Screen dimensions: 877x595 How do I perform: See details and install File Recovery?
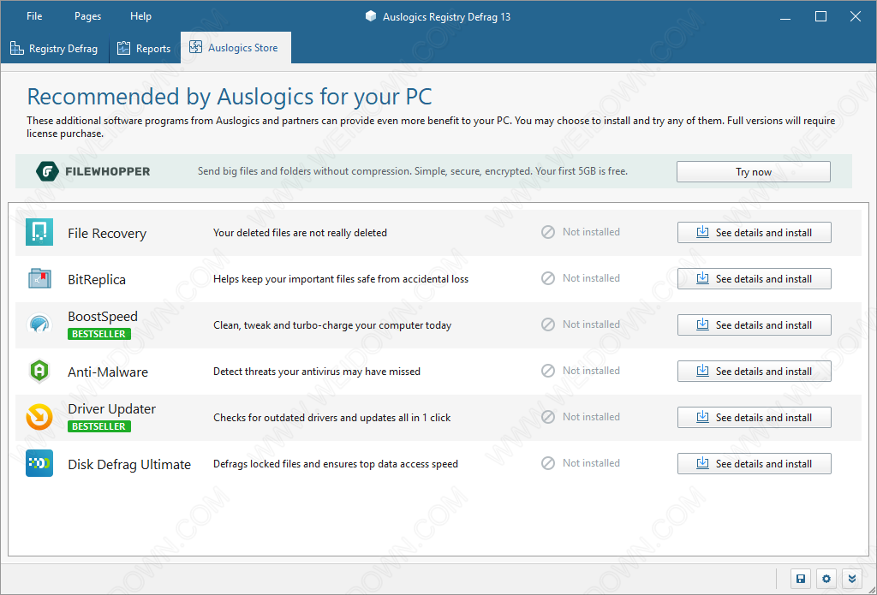[754, 233]
